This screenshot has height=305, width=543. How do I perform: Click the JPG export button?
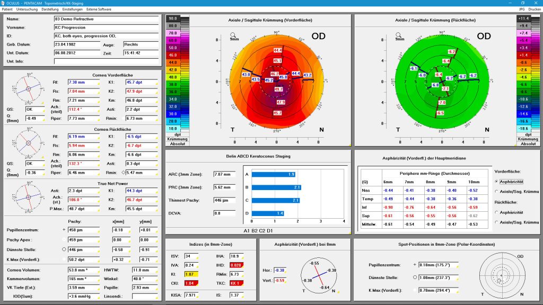[522, 10]
